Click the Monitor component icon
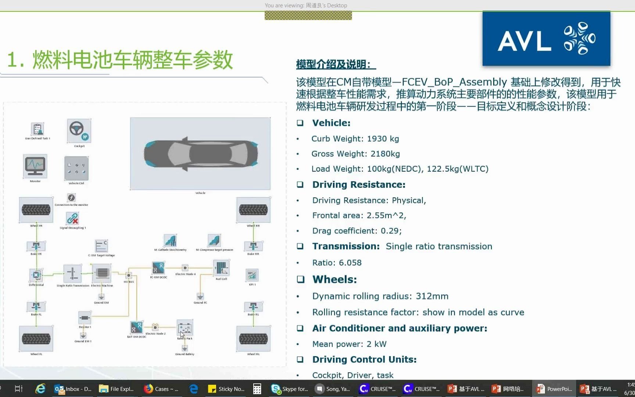 (x=35, y=167)
